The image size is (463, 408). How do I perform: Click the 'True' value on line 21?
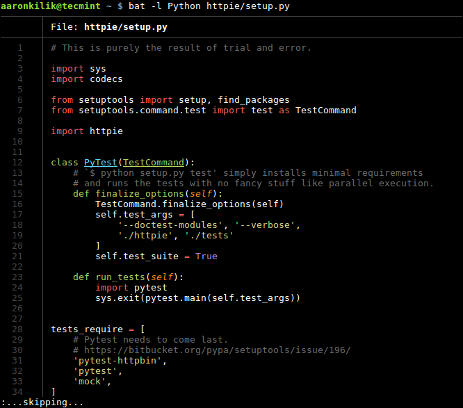[206, 256]
